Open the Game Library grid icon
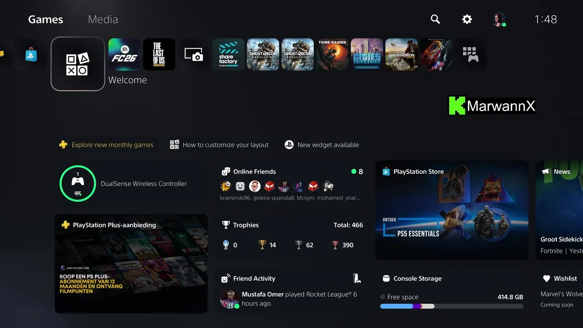 [470, 54]
